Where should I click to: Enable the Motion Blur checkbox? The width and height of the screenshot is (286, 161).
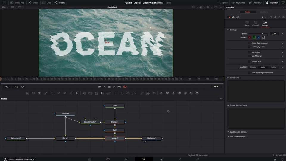[249, 62]
